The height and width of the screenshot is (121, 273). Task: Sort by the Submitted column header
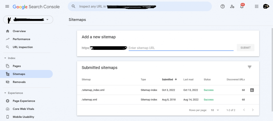click(x=167, y=80)
